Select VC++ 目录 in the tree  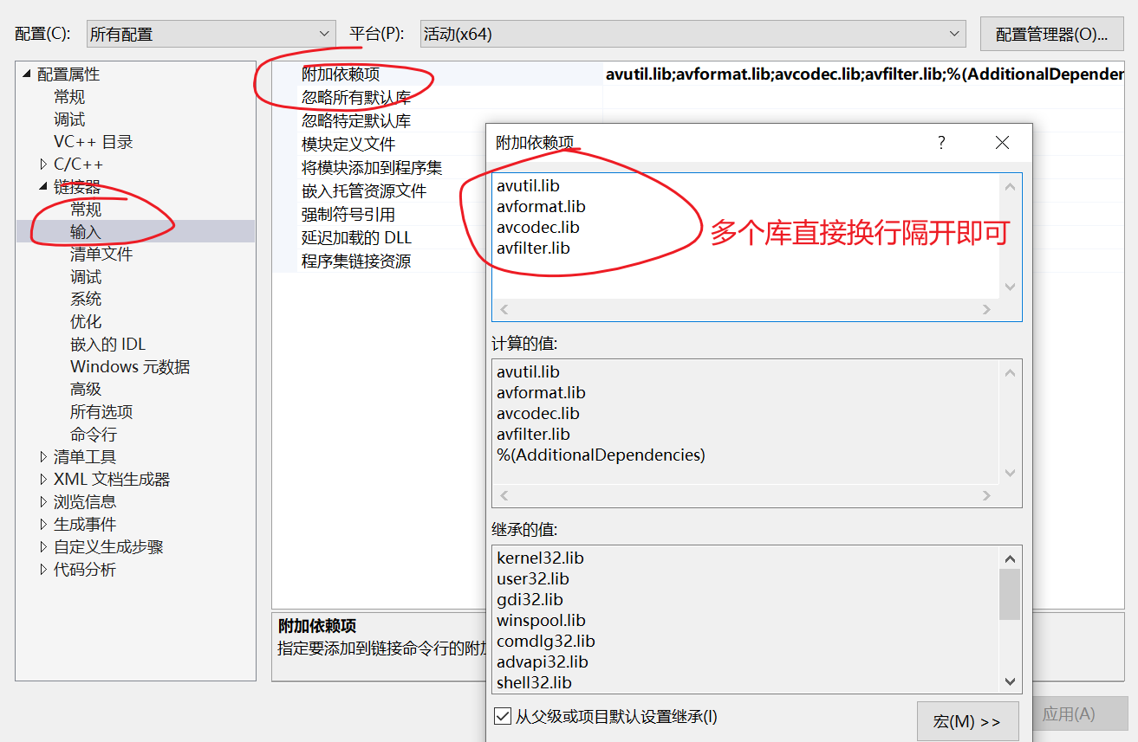[x=94, y=142]
